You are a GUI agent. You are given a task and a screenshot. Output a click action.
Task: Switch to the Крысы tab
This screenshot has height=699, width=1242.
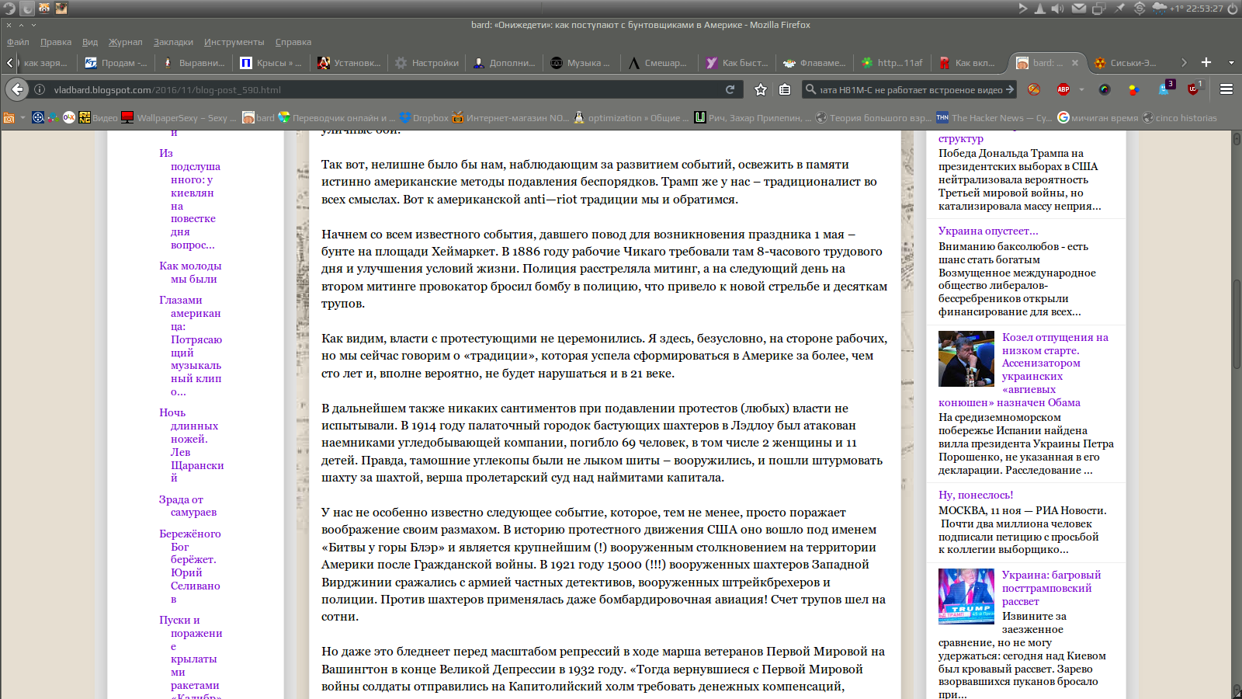tap(272, 63)
